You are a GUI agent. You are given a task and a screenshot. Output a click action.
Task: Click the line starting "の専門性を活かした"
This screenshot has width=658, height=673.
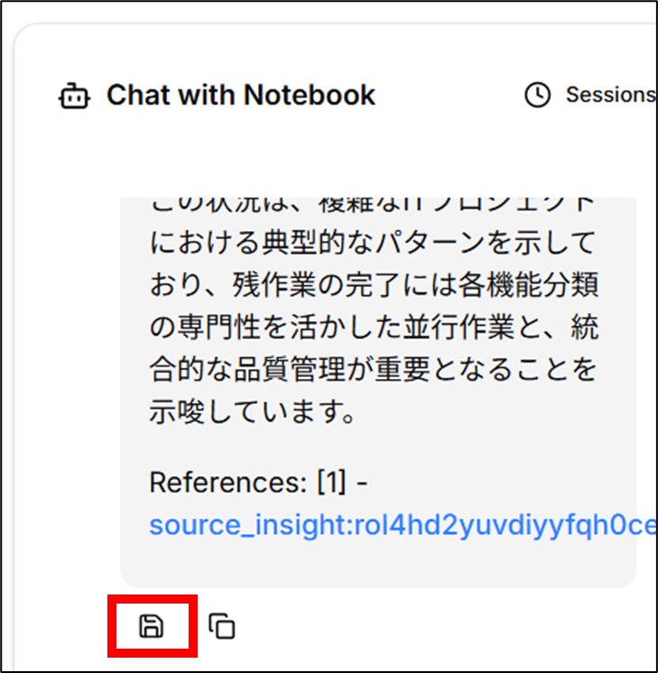tap(374, 327)
